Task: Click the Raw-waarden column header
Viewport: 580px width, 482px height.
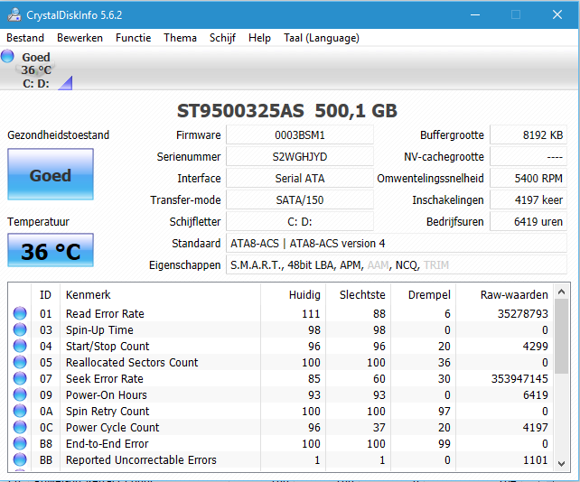Action: [505, 294]
